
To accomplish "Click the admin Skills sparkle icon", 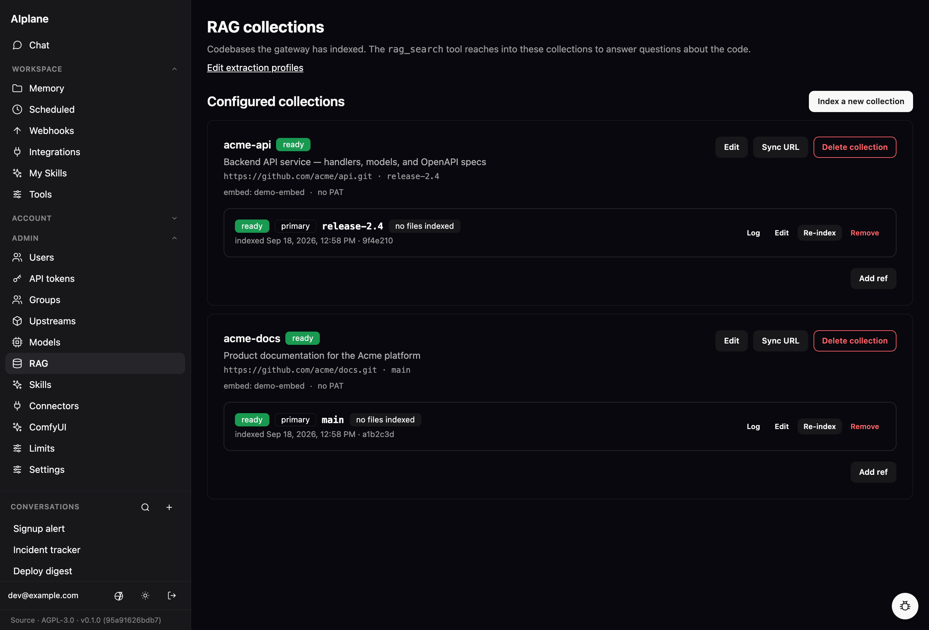I will (x=17, y=384).
